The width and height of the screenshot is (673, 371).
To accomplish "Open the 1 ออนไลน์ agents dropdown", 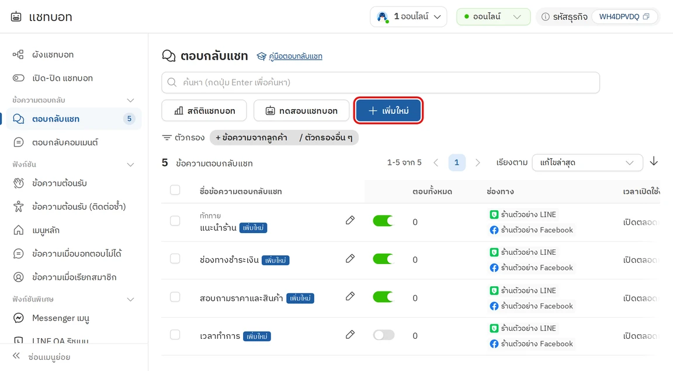I will click(408, 17).
